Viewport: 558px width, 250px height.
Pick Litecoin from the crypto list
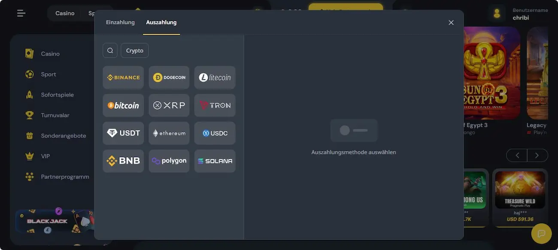coord(215,77)
